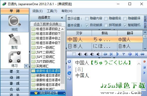Open the 练习 practice icon
The width and height of the screenshot is (147, 96).
pyautogui.click(x=14, y=57)
